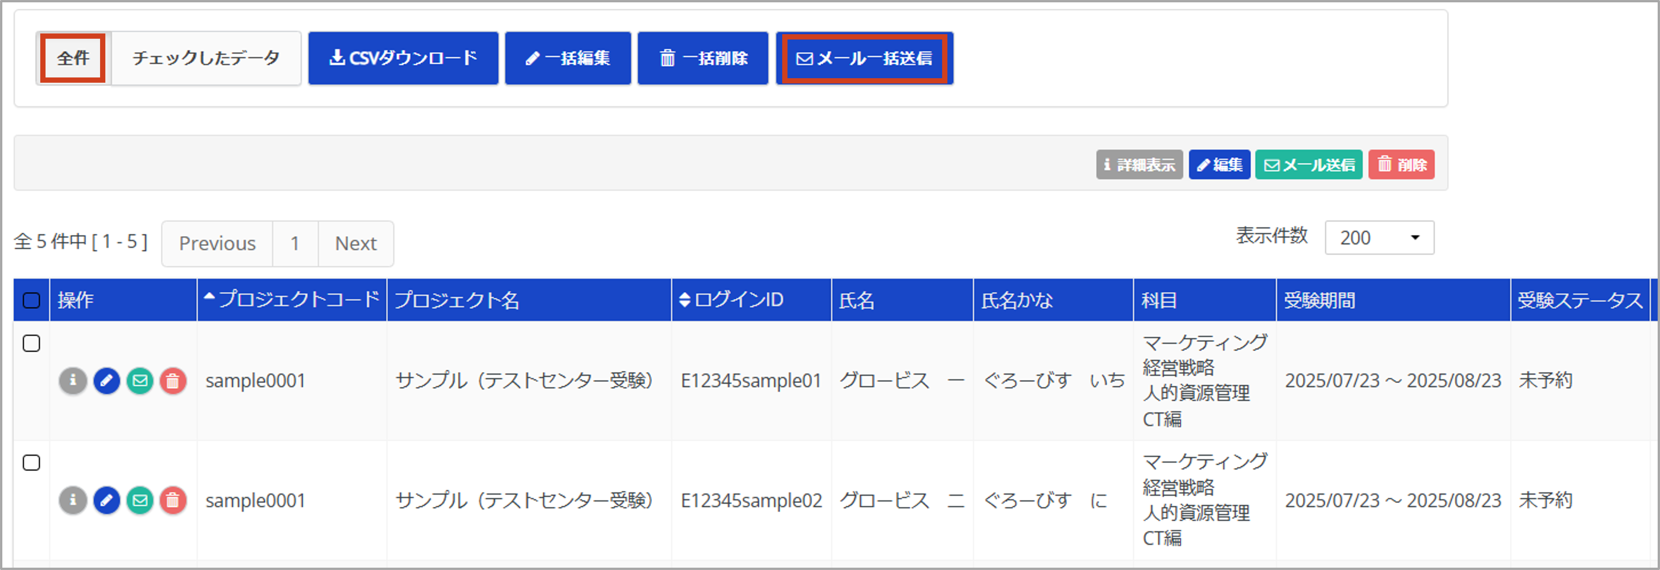Click trash icon for E12345sample02 row

173,500
